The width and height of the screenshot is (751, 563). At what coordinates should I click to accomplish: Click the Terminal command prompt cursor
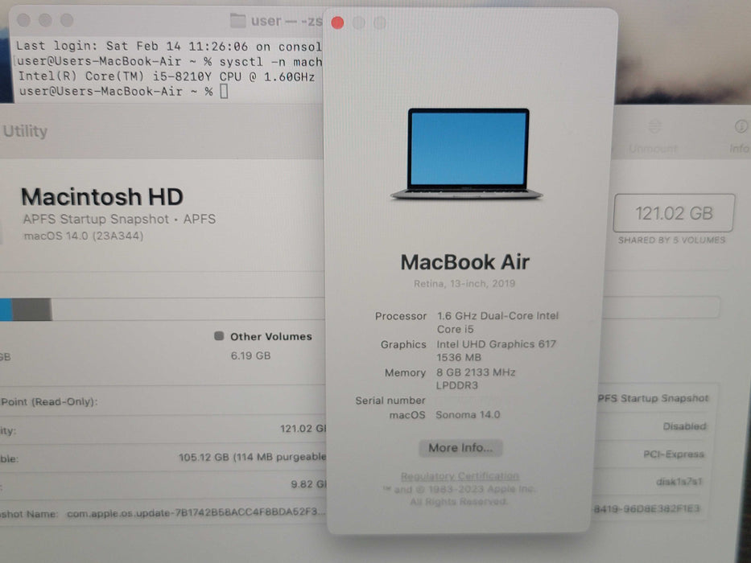point(224,91)
